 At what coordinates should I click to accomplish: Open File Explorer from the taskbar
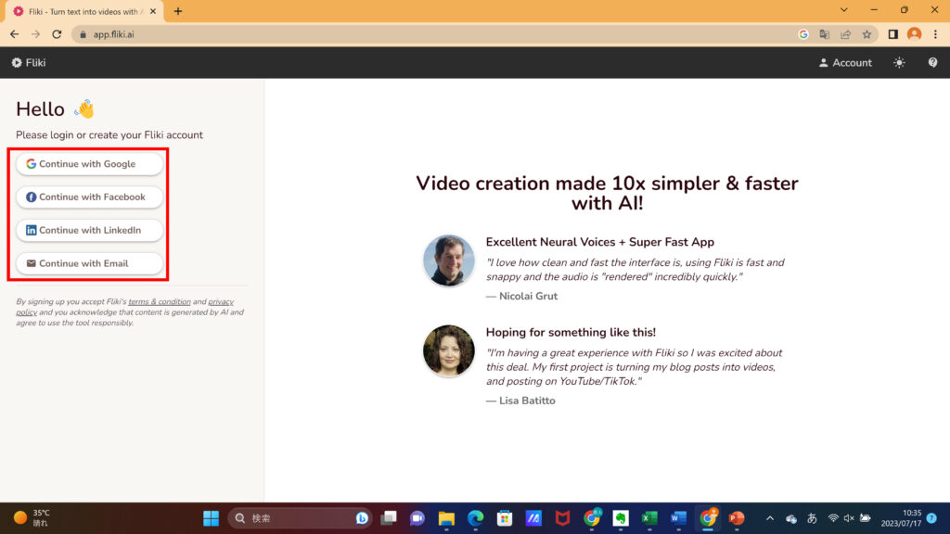(446, 518)
